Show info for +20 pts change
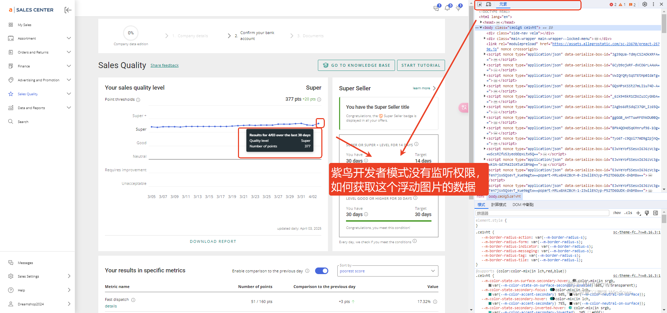This screenshot has width=667, height=313. click(x=319, y=100)
